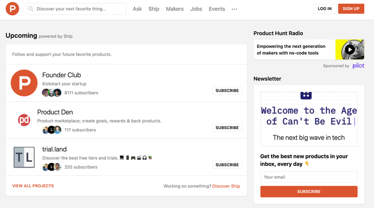Click the trial.land TL logo
Viewport: 374px width, 208px height.
coord(24,157)
